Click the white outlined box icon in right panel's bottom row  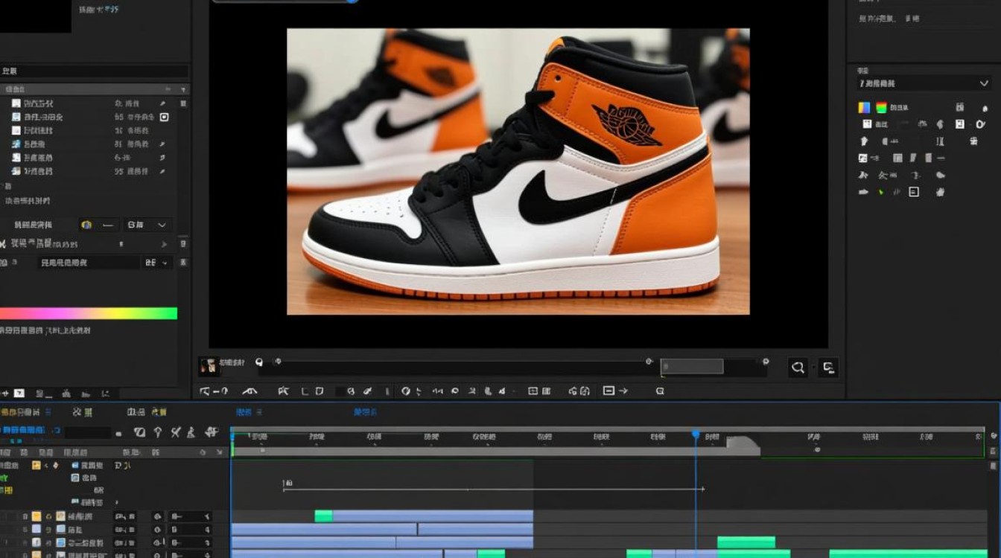click(914, 192)
